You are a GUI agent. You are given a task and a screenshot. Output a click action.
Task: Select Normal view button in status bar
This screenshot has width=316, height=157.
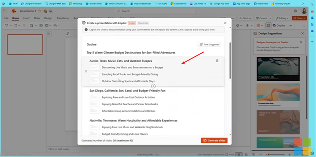(x=239, y=155)
